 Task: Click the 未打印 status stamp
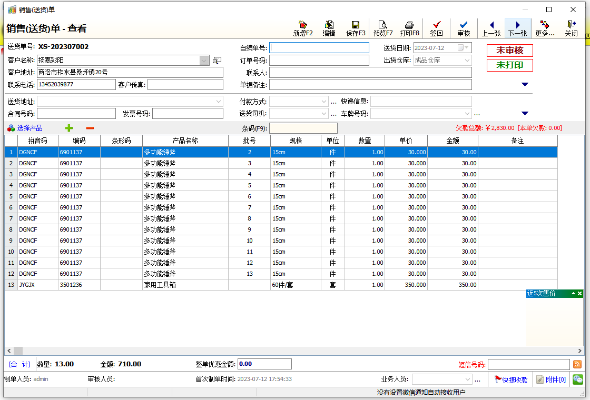(x=510, y=65)
